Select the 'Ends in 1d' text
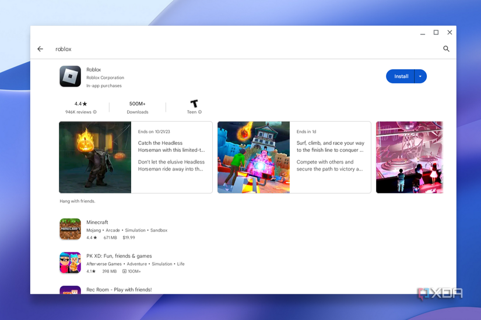The image size is (481, 320). [x=306, y=131]
